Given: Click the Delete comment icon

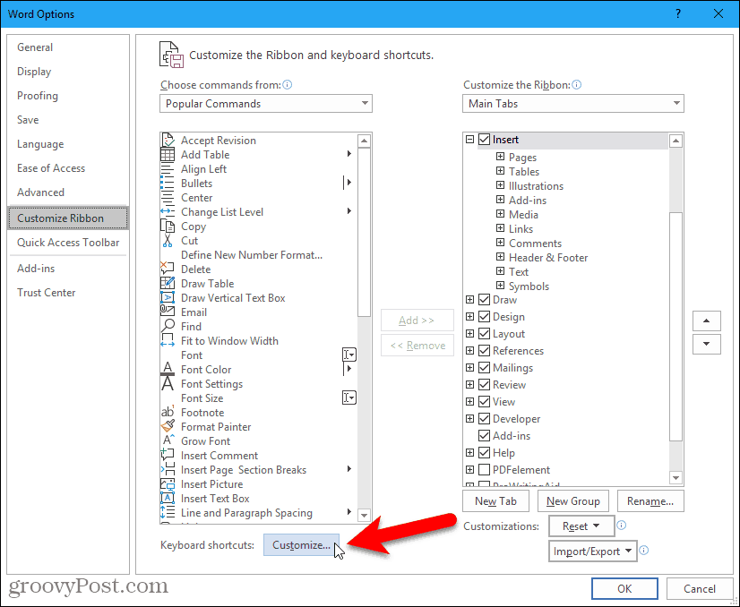Looking at the screenshot, I should coord(168,269).
